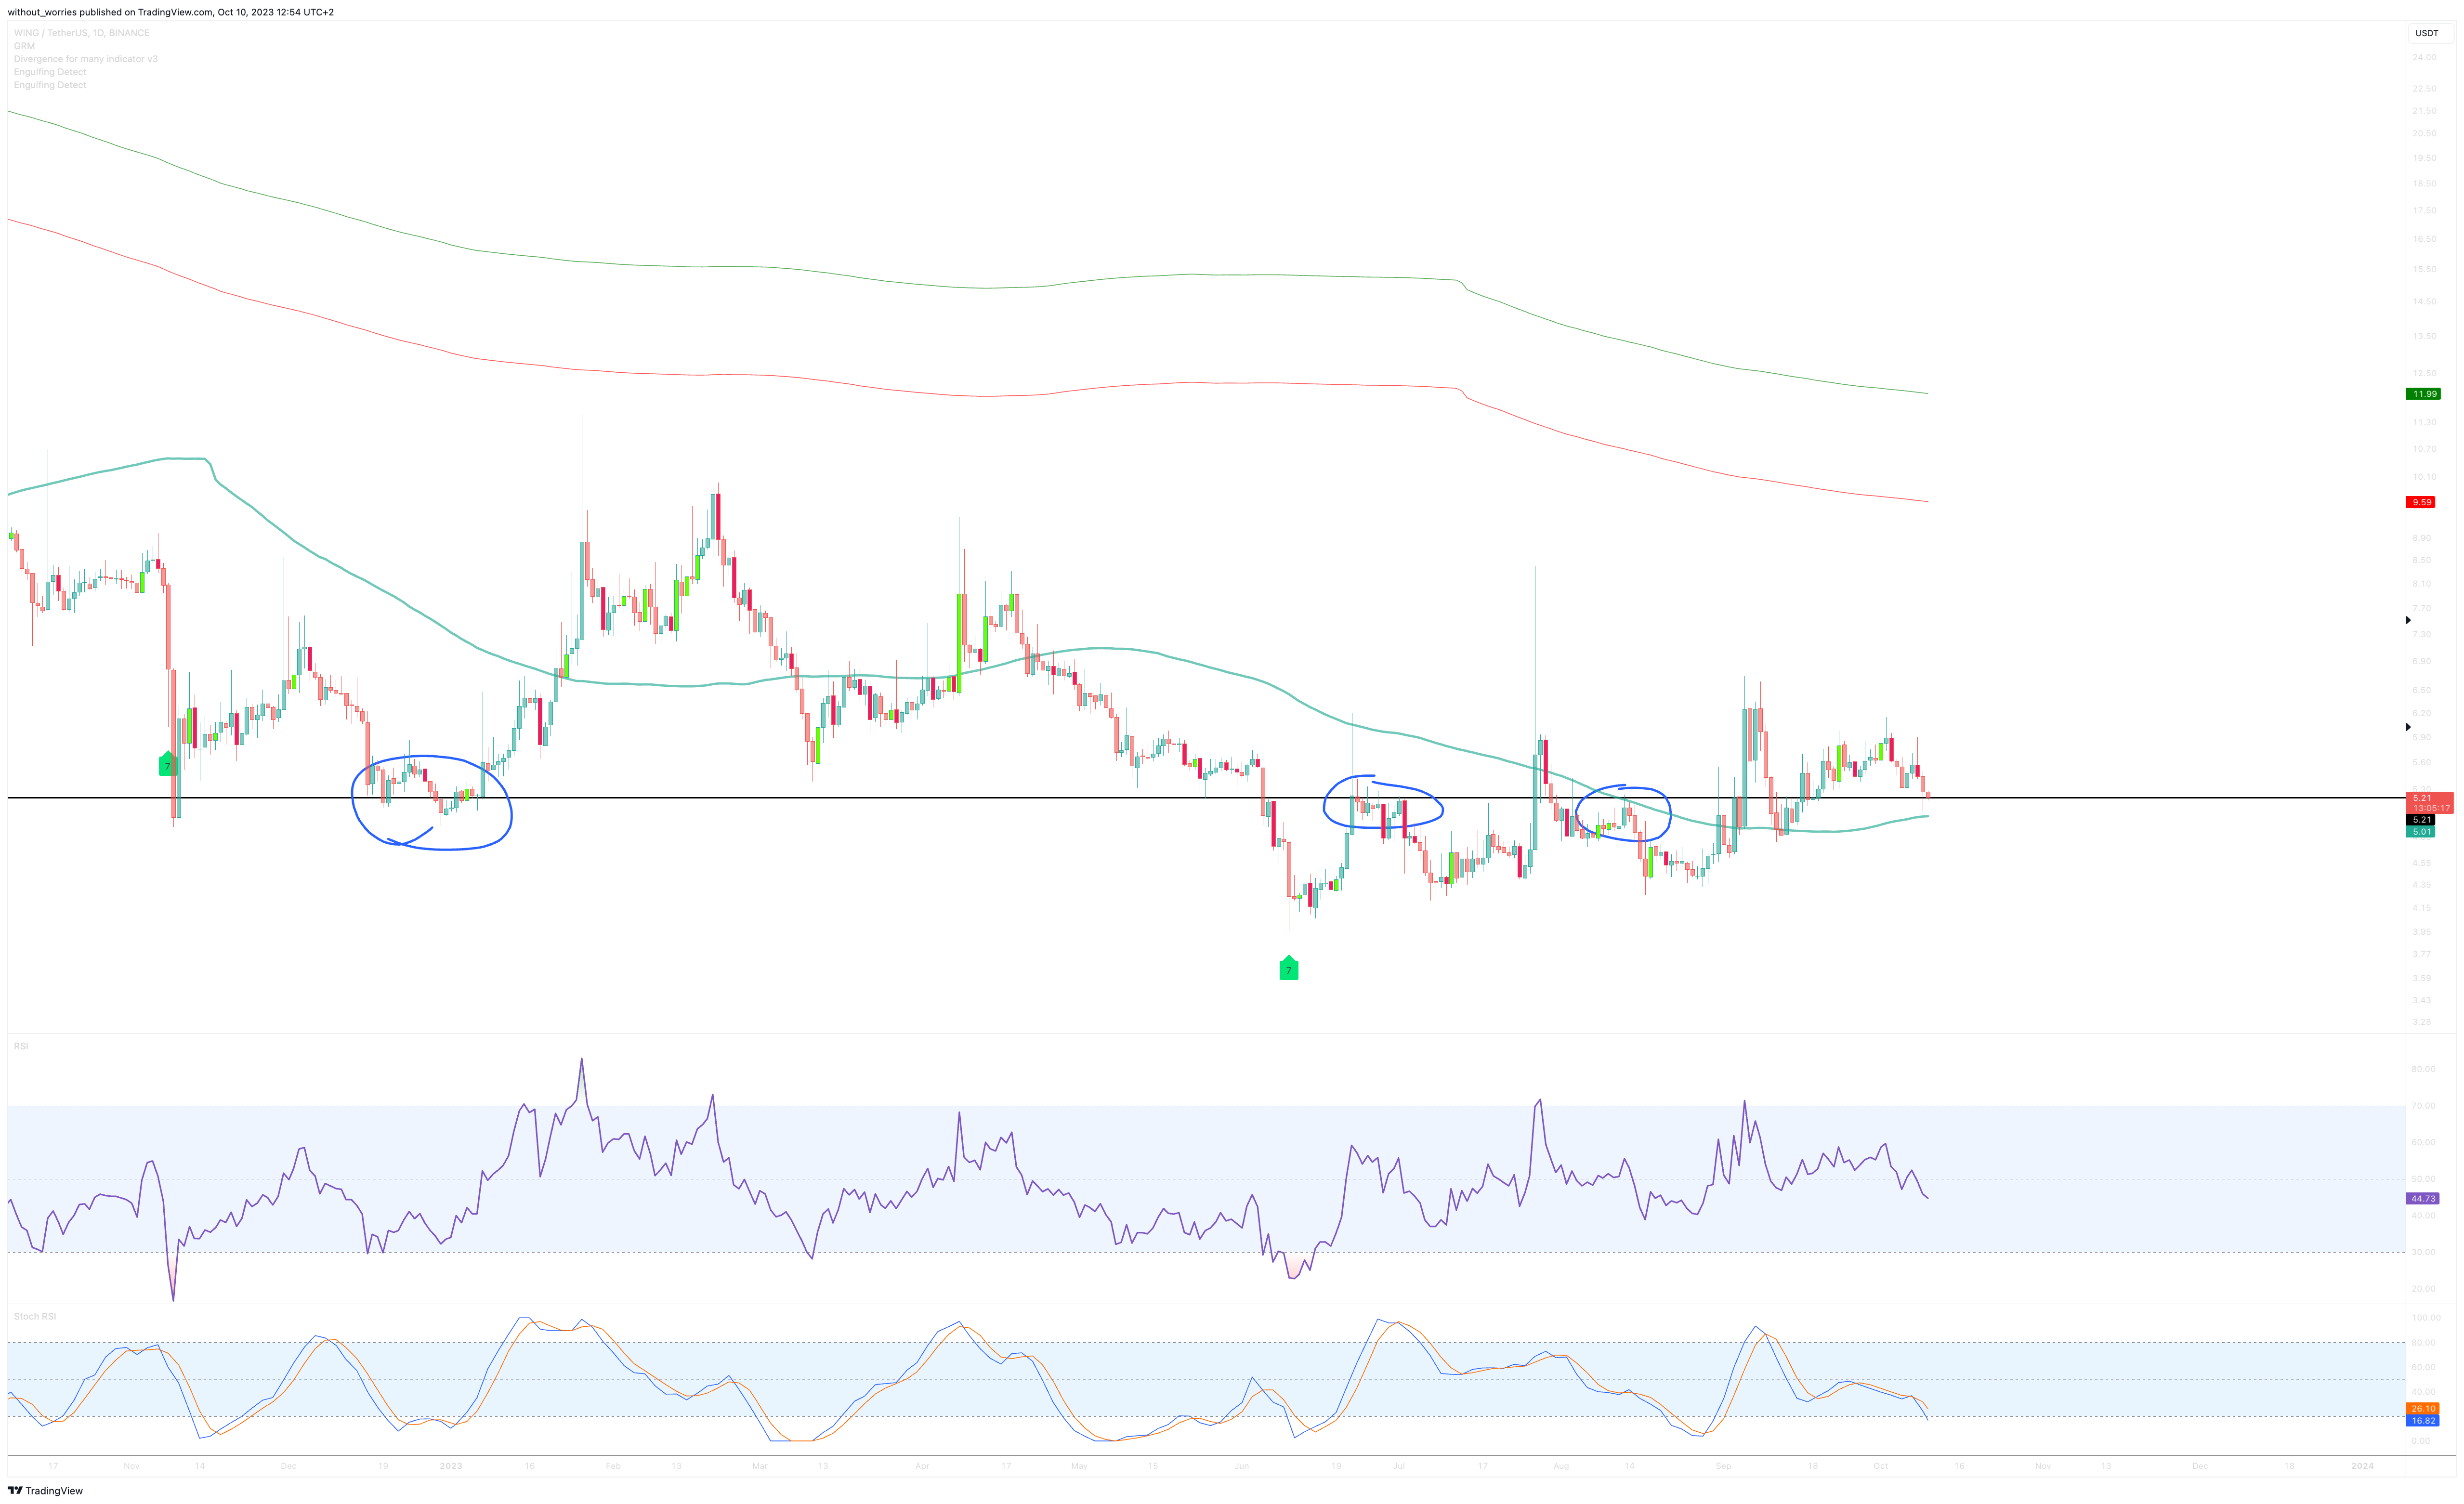
Task: Click the teal 5.01 moving average price tag
Action: (2421, 832)
